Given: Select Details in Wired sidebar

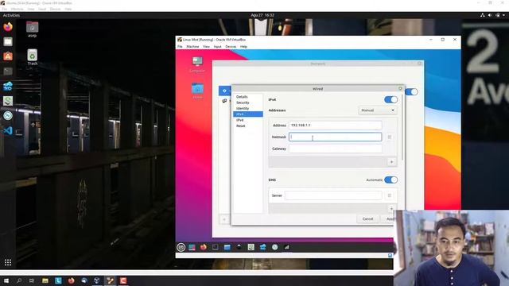Looking at the screenshot, I should (x=242, y=97).
